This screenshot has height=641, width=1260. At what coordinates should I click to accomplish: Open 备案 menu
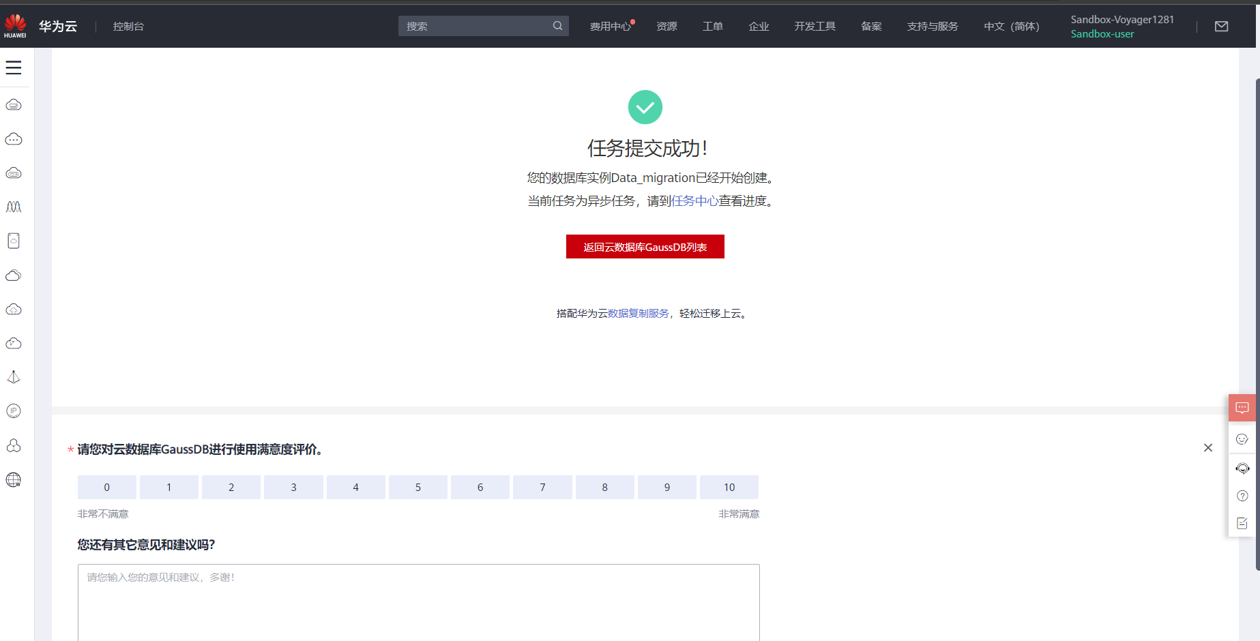(x=871, y=27)
